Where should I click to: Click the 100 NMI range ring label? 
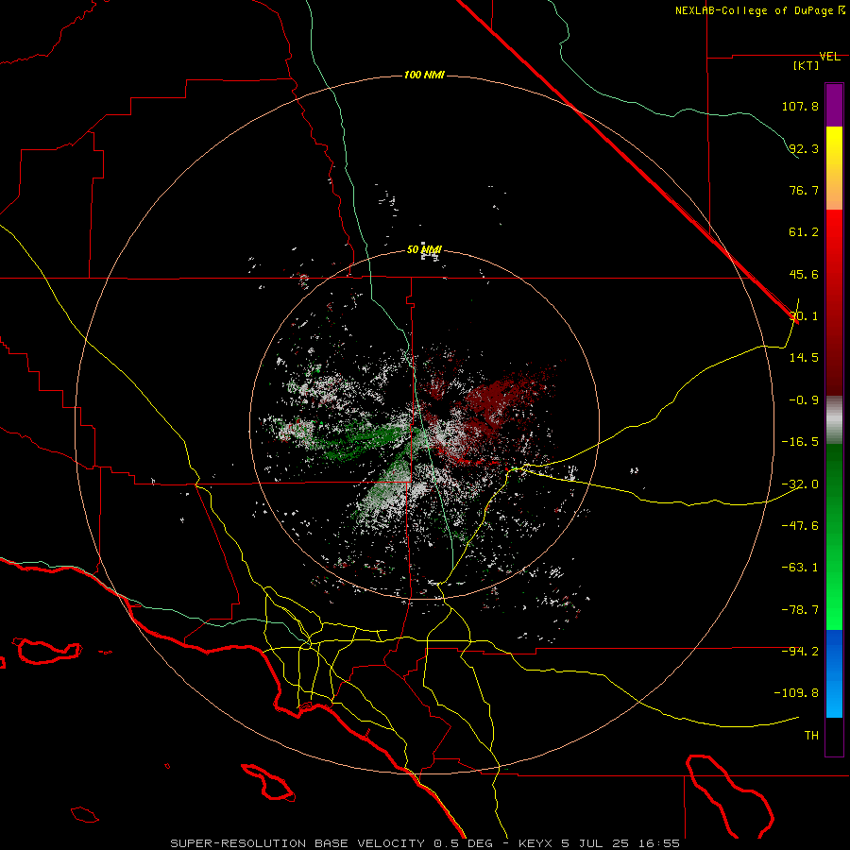(424, 75)
